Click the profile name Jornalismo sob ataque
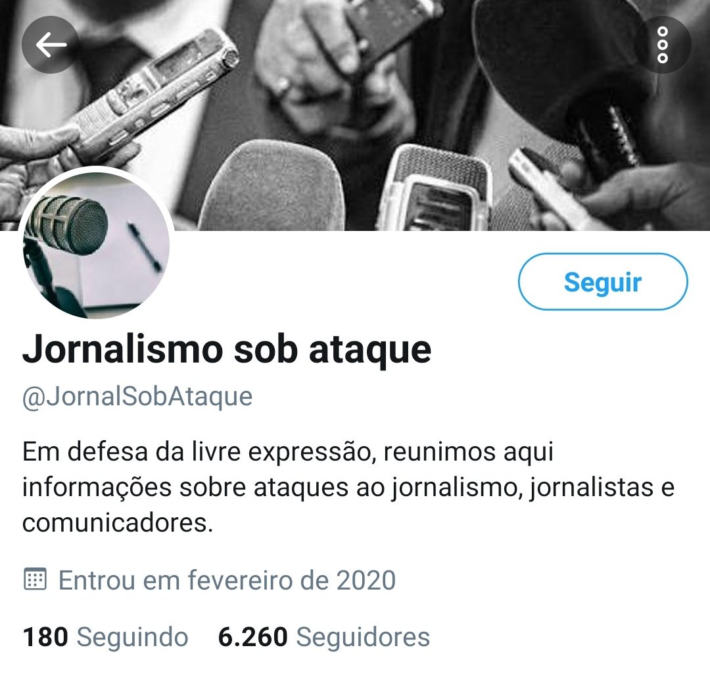Viewport: 710px width, 681px height. tap(226, 349)
